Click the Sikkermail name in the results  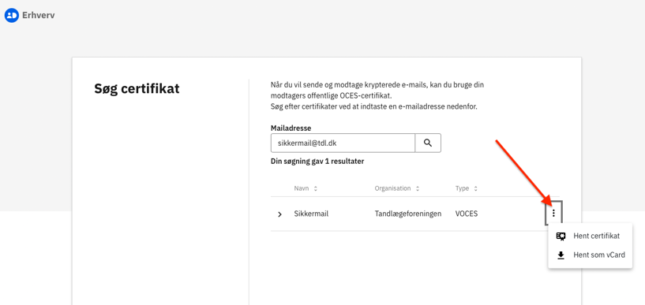click(311, 214)
